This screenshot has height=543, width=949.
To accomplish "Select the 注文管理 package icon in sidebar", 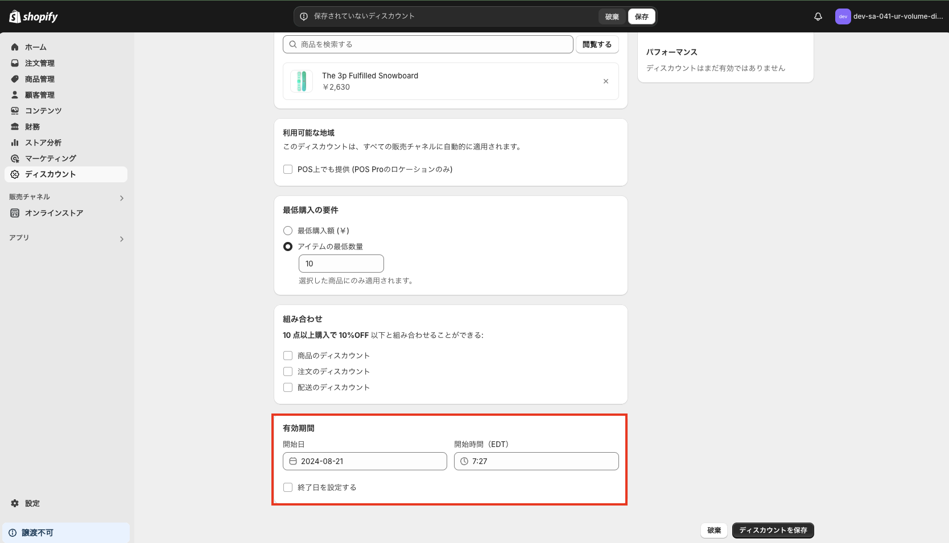I will (14, 63).
